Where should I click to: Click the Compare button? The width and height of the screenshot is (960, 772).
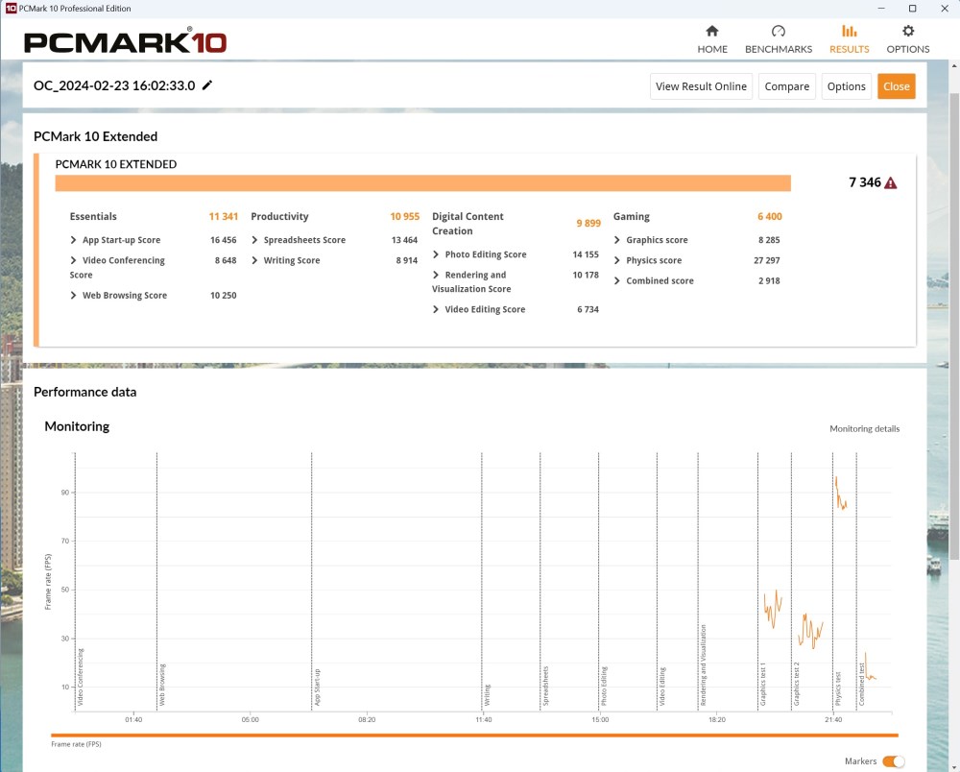787,86
